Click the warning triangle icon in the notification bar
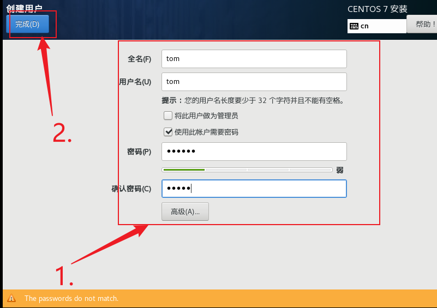This screenshot has height=308, width=437. point(11,298)
